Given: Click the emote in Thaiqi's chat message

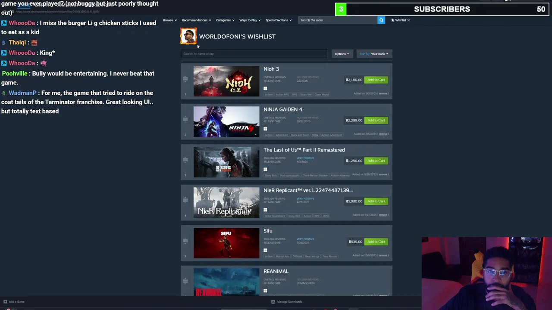Looking at the screenshot, I should click(x=34, y=43).
